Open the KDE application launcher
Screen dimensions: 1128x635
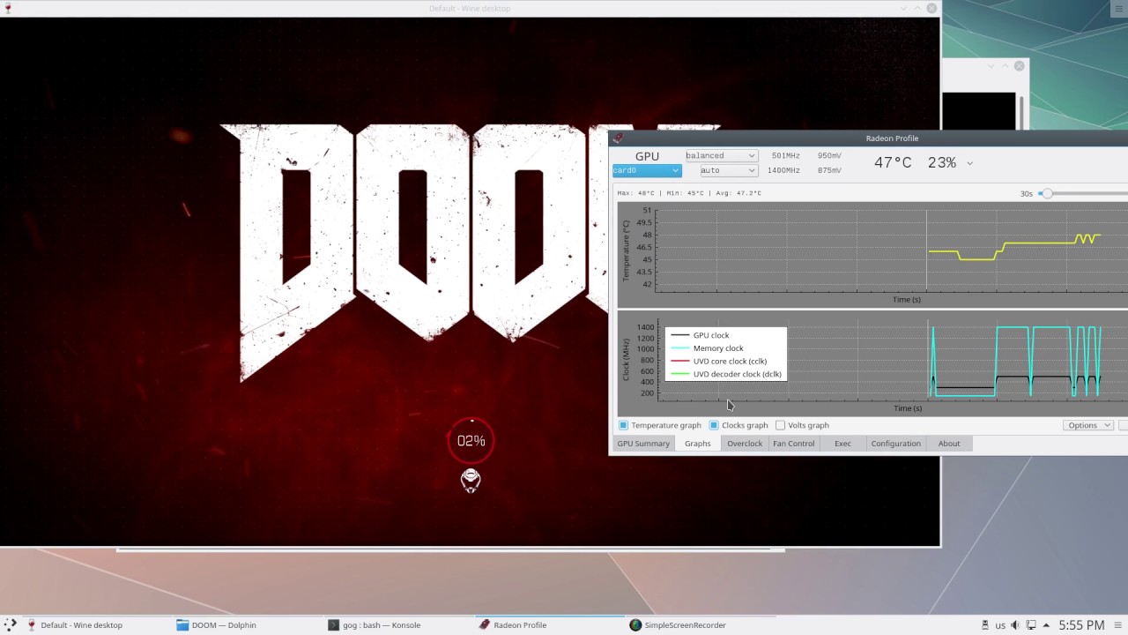[11, 624]
